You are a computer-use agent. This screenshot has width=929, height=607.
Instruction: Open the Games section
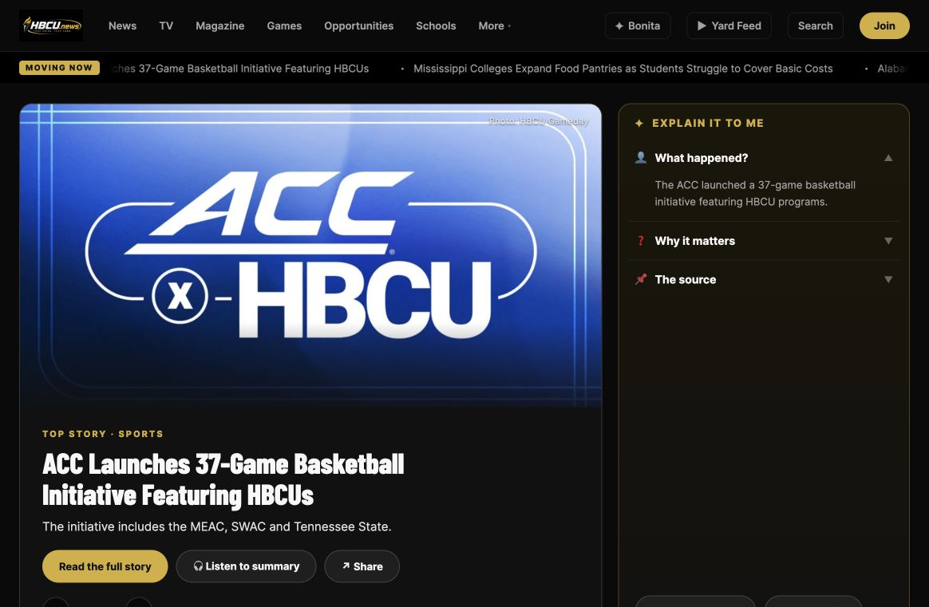284,26
